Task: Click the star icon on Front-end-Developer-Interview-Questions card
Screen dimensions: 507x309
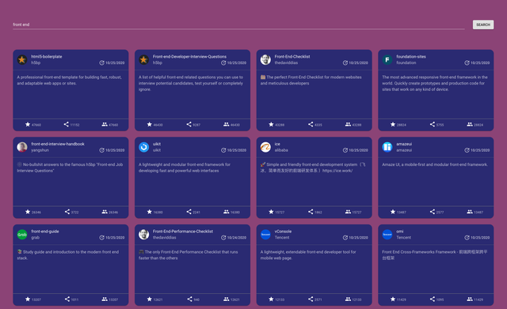Action: tap(150, 124)
